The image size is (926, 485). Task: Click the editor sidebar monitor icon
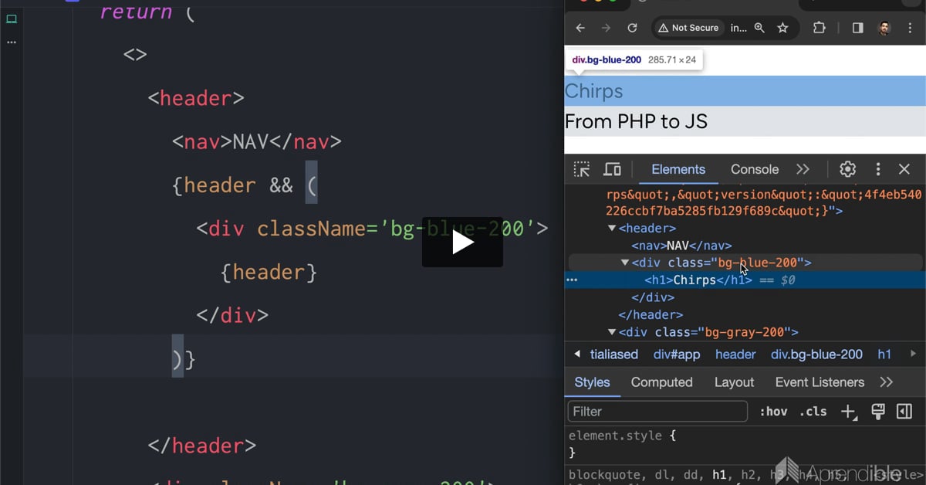[12, 19]
